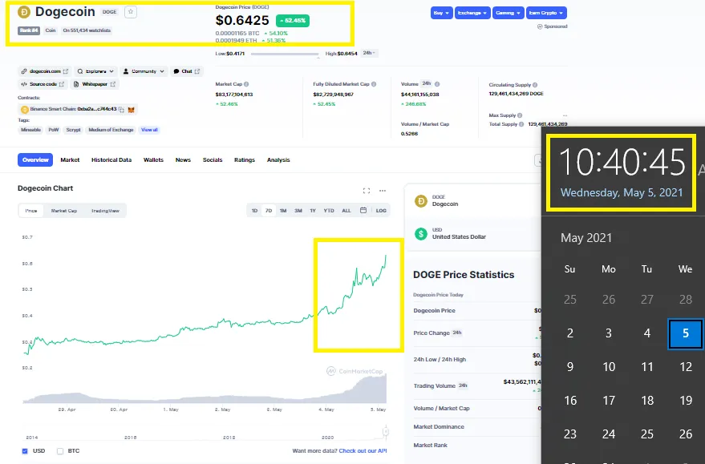
Task: Select the 1D chart time range
Action: (254, 210)
